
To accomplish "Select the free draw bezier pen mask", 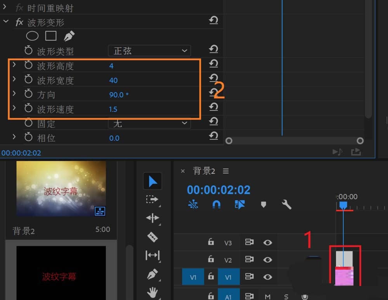I will pyautogui.click(x=69, y=36).
